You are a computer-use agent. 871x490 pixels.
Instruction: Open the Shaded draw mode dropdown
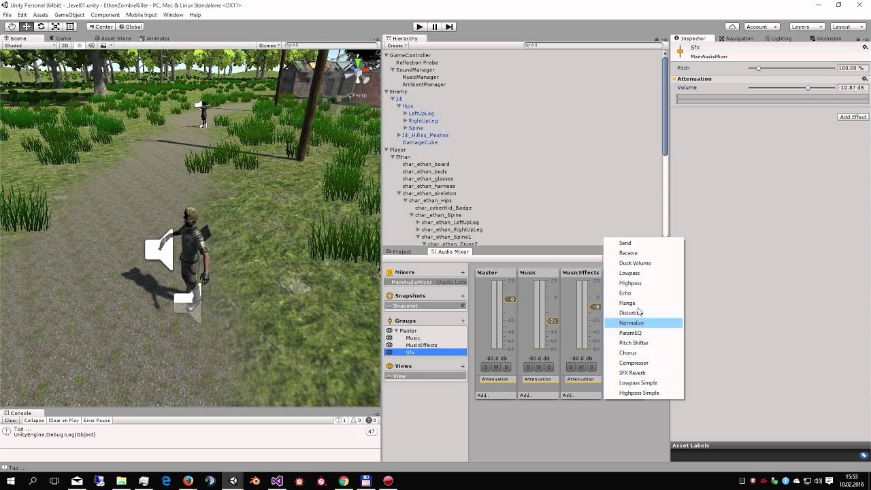(x=29, y=46)
